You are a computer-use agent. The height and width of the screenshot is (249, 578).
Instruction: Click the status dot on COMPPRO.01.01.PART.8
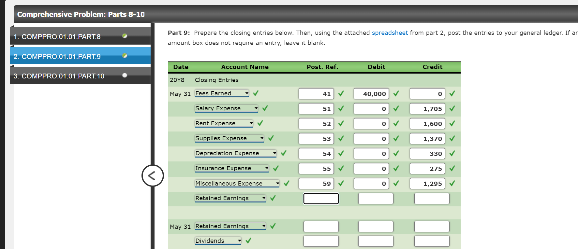(x=124, y=36)
